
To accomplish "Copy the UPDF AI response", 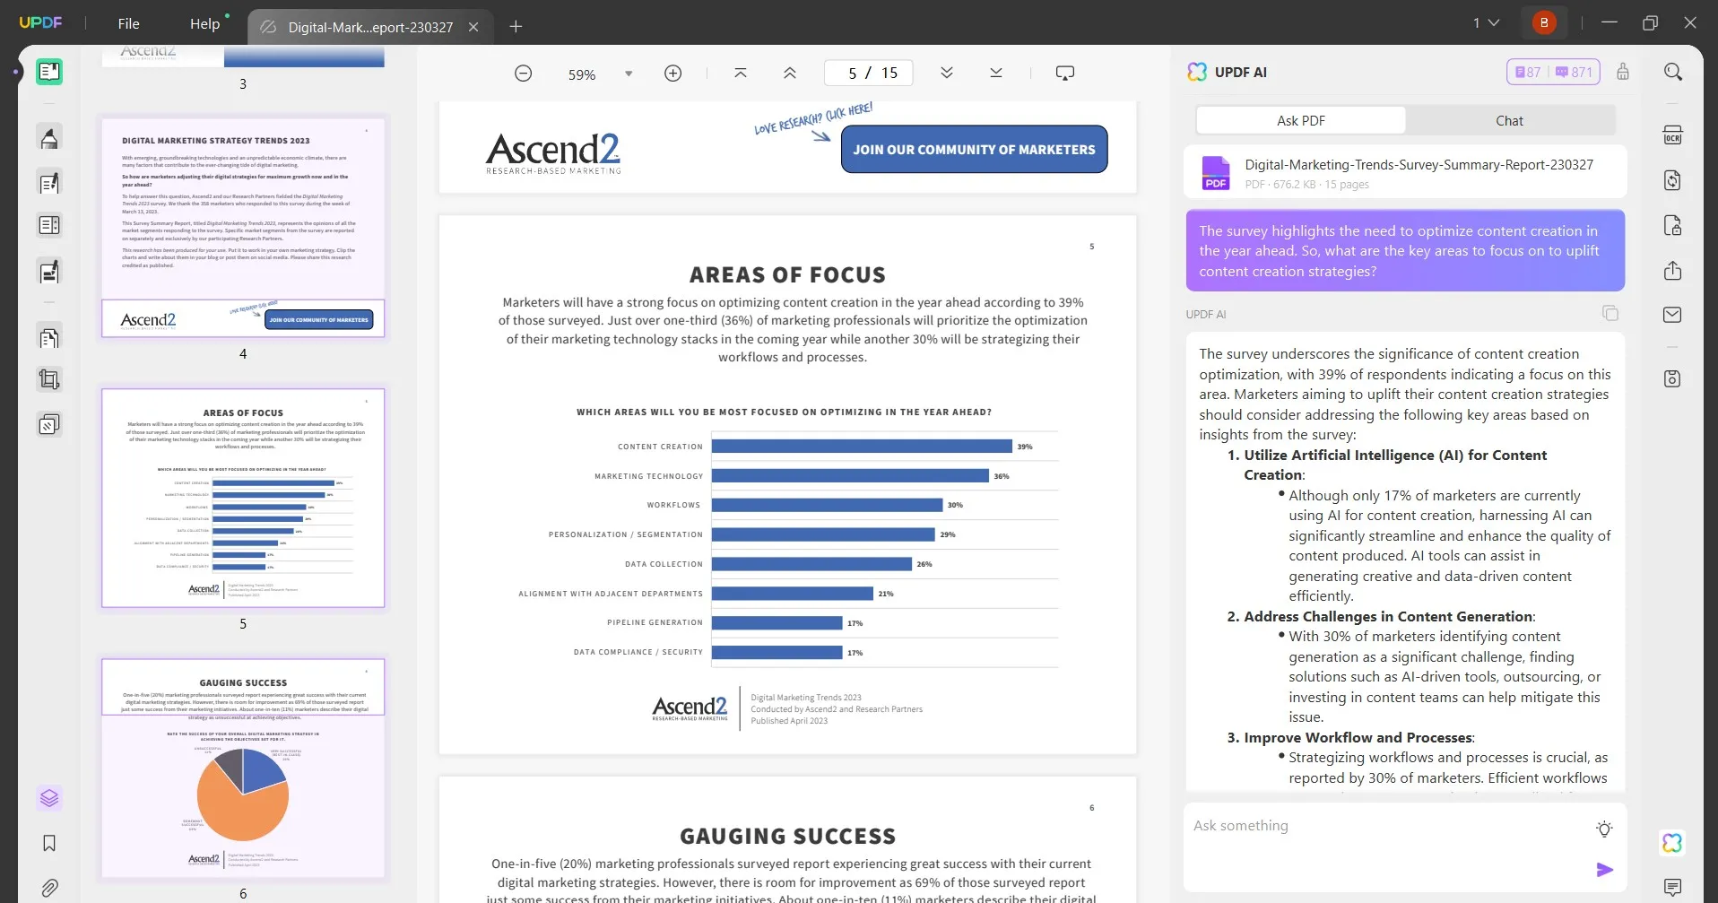I will [x=1610, y=313].
